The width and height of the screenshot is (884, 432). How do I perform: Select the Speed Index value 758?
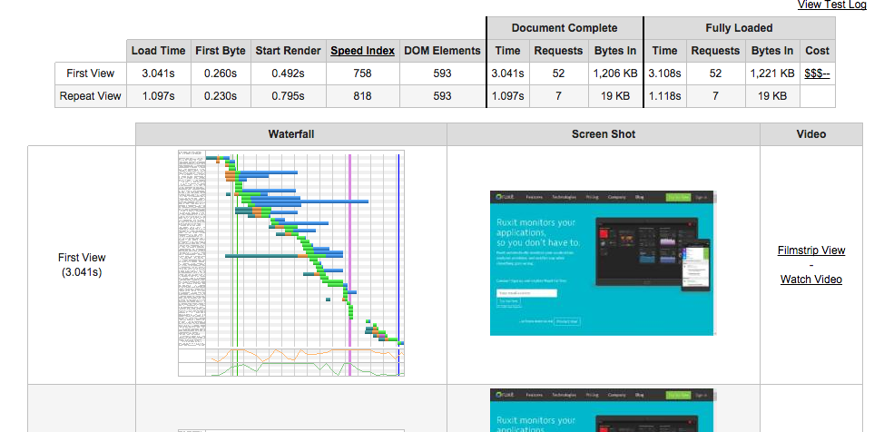(x=362, y=74)
